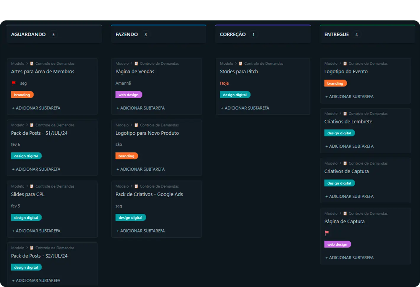
Task: Collapse the FAZENDO column header
Action: pos(127,35)
